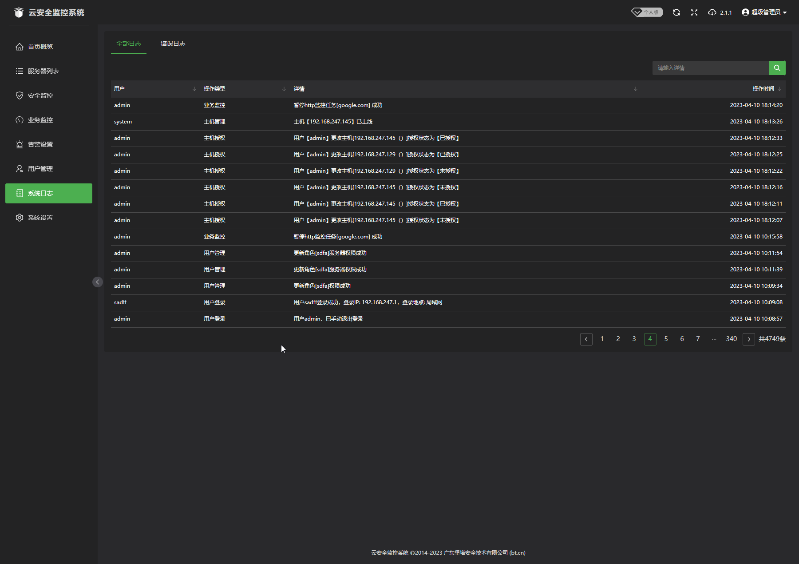
Task: Sort by the 用户 column arrow
Action: pos(194,89)
